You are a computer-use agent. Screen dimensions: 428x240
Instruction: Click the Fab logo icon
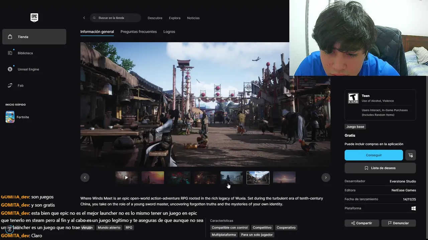click(x=10, y=86)
